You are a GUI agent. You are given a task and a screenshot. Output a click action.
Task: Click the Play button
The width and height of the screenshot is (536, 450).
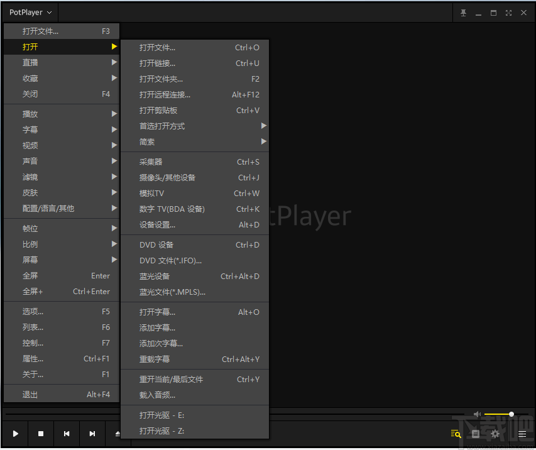click(15, 434)
